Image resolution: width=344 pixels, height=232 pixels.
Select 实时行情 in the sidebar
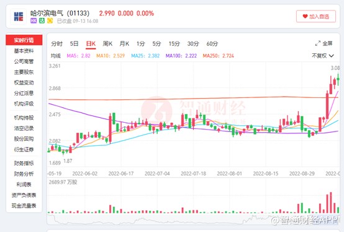point(24,40)
